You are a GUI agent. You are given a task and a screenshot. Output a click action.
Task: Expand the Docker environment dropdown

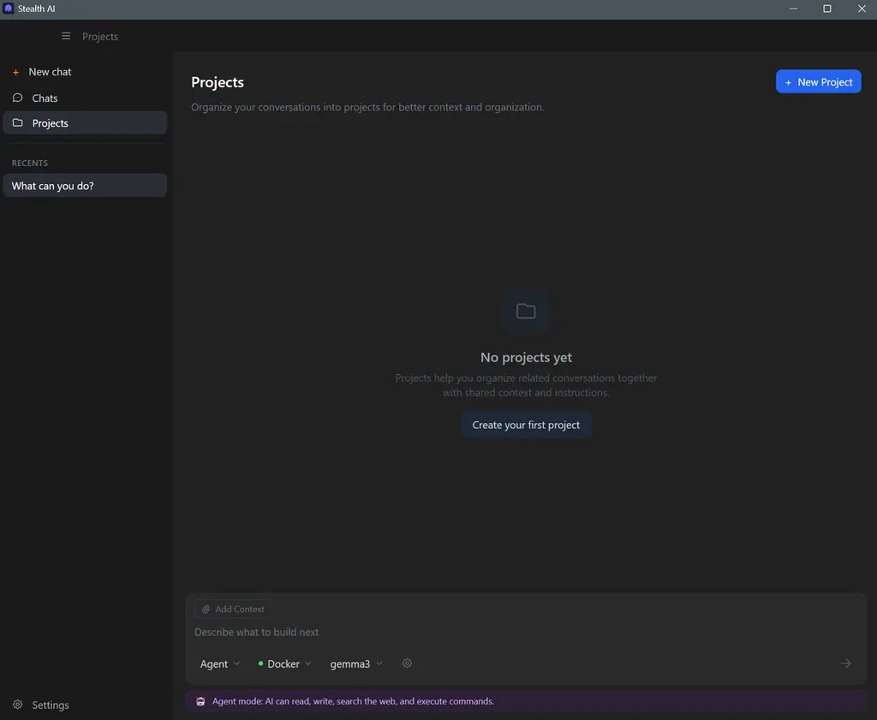[x=284, y=663]
